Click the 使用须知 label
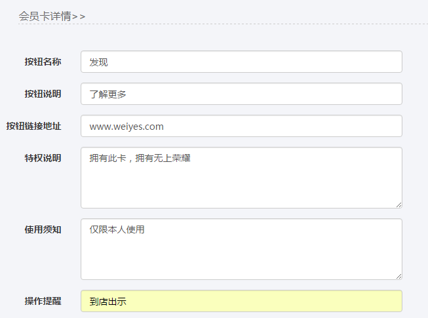 tap(43, 229)
